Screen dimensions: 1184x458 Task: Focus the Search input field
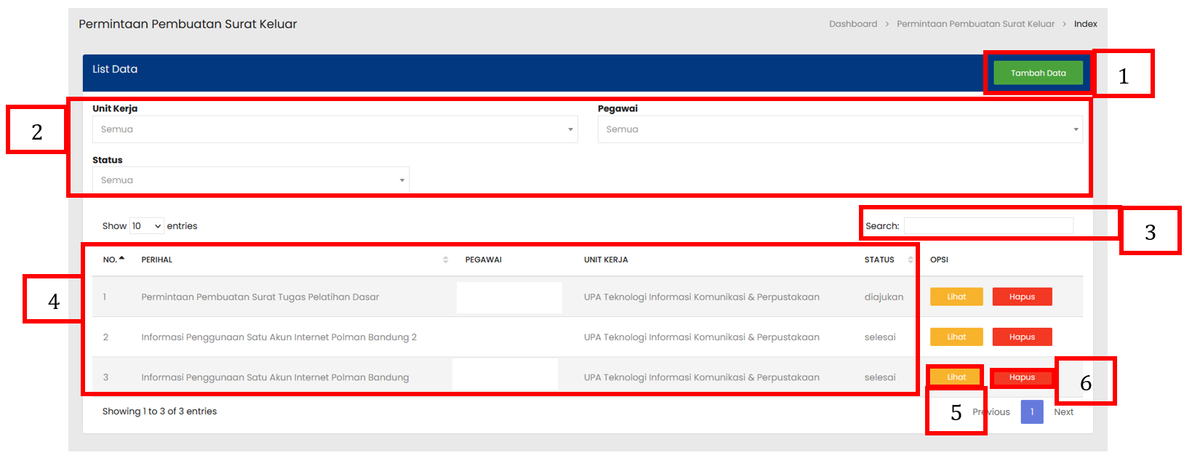click(988, 226)
